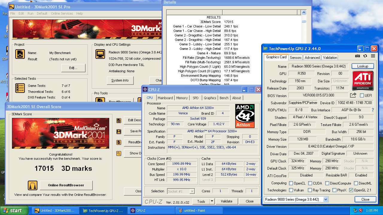Click the Lookup button in GPU-Z

coord(363,66)
